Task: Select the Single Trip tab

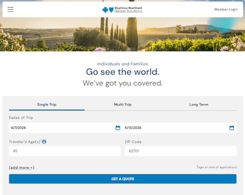Action: [x=47, y=105]
